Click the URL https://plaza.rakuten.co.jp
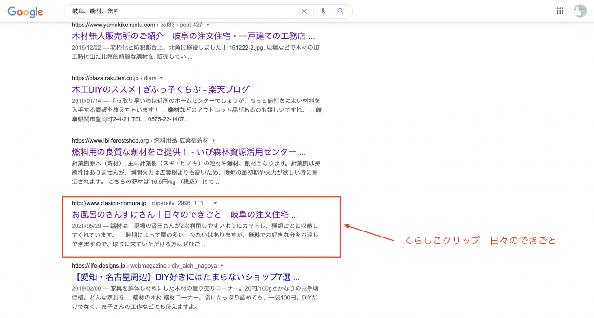 click(x=105, y=78)
